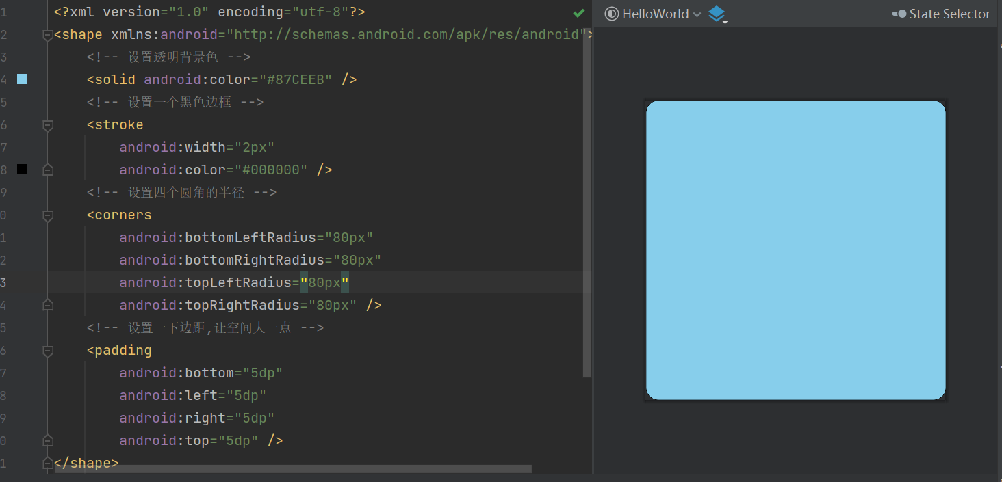
Task: Click the editor vertical scrollbar
Action: coord(587,202)
